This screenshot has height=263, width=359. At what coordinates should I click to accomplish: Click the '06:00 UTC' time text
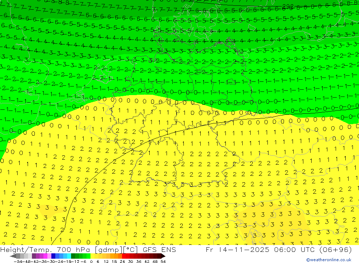click(x=295, y=249)
